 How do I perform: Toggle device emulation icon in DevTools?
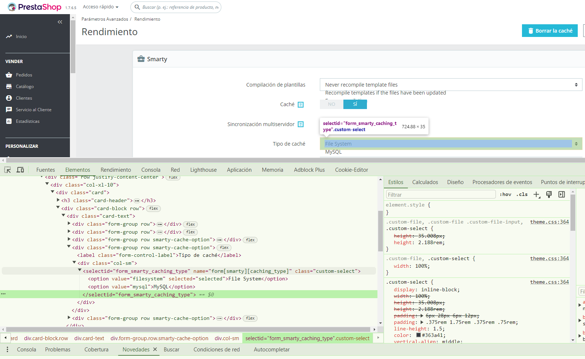[x=20, y=170]
